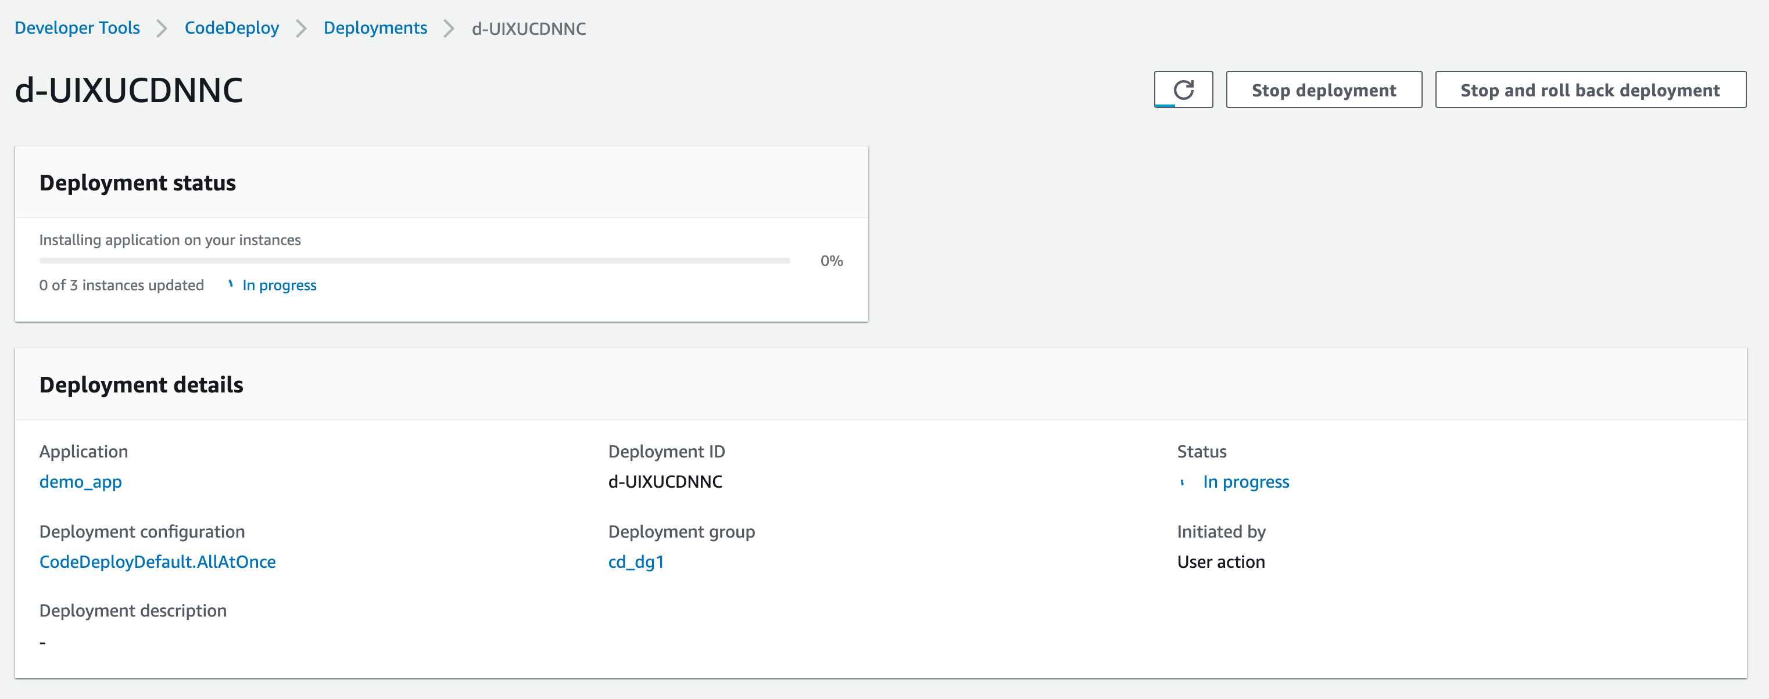Click spinner icon under Status field
Image resolution: width=1769 pixels, height=699 pixels.
tap(1182, 482)
